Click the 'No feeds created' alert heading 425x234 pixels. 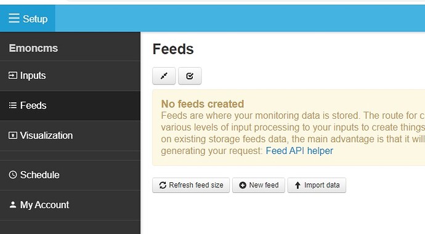point(203,104)
